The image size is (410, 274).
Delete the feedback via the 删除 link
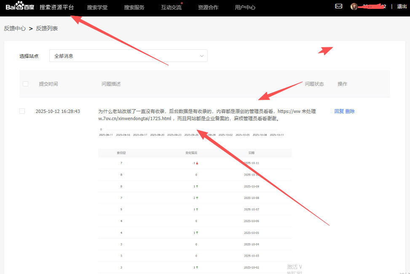click(349, 111)
